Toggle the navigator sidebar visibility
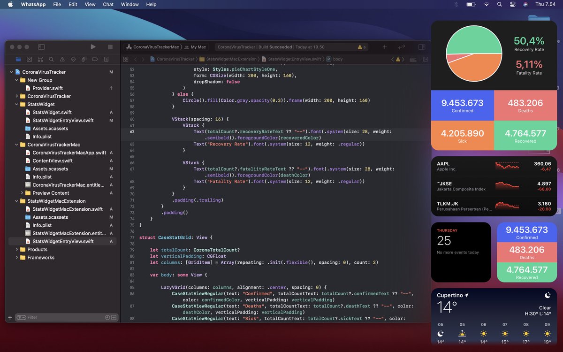This screenshot has width=563, height=352. (41, 47)
